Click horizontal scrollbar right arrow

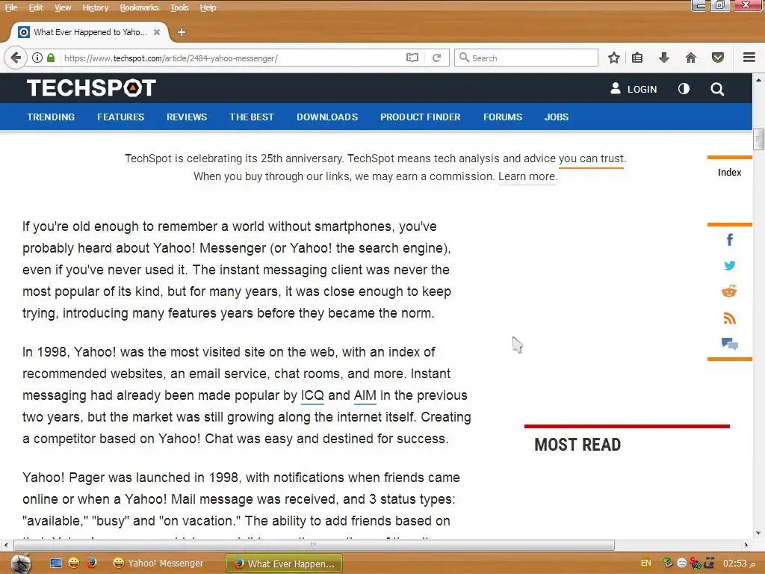(746, 545)
